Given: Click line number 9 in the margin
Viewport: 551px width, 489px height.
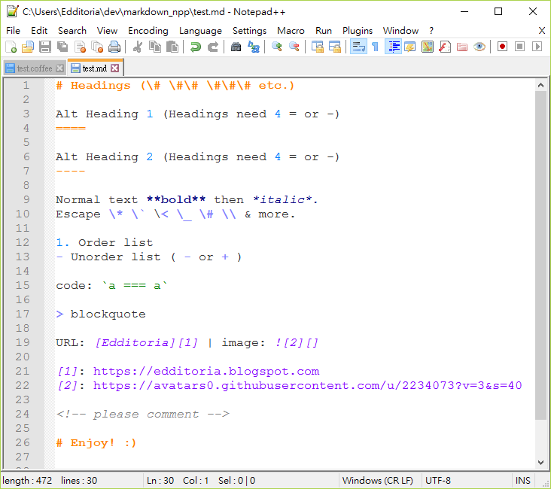Looking at the screenshot, I should (26, 199).
